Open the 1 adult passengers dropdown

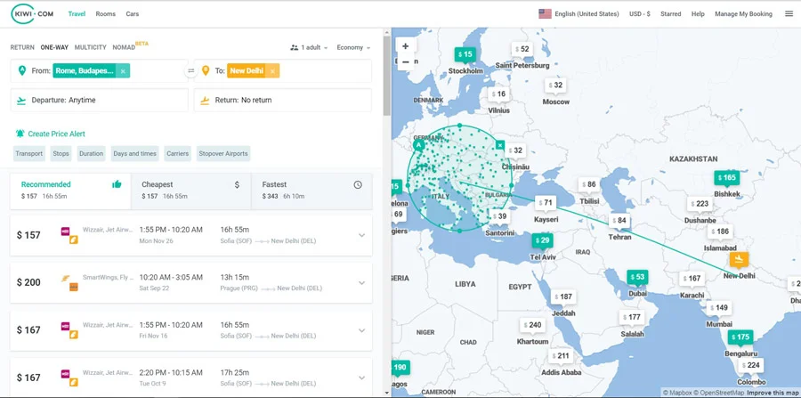click(309, 47)
